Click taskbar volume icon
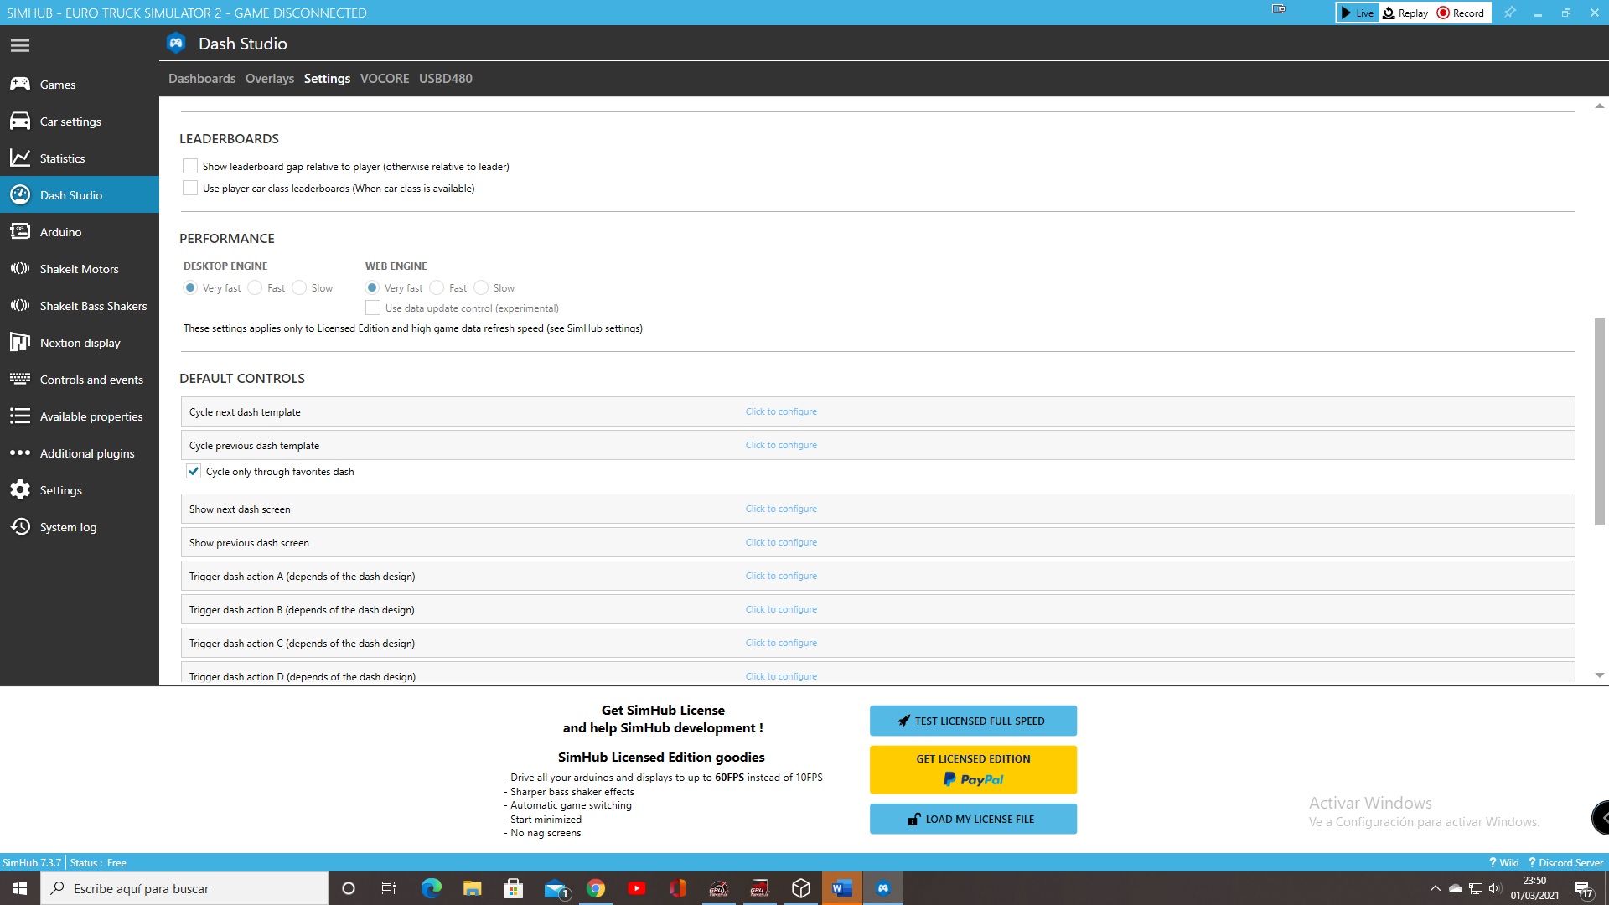Viewport: 1609px width, 905px height. pyautogui.click(x=1496, y=888)
